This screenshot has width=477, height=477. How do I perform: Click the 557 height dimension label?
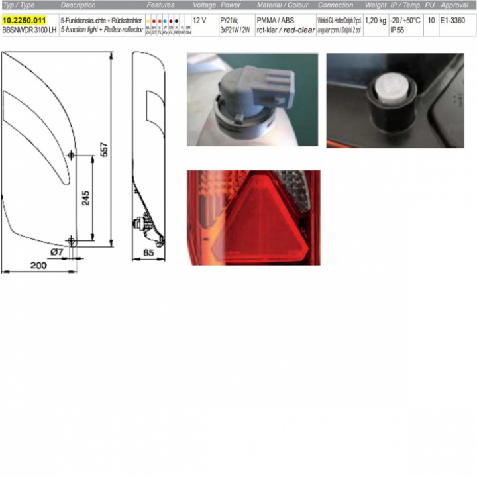[x=105, y=150]
